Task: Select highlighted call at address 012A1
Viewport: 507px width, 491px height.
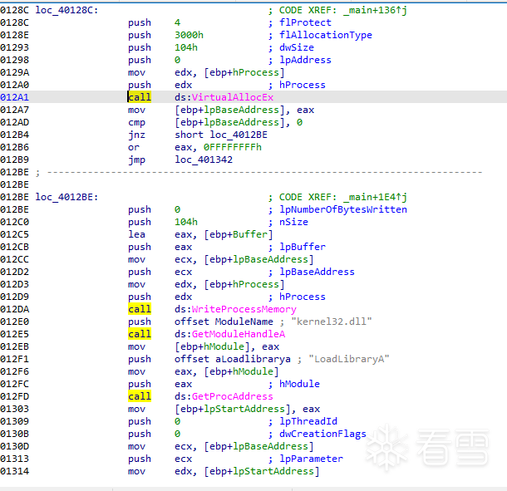Action: [x=140, y=97]
